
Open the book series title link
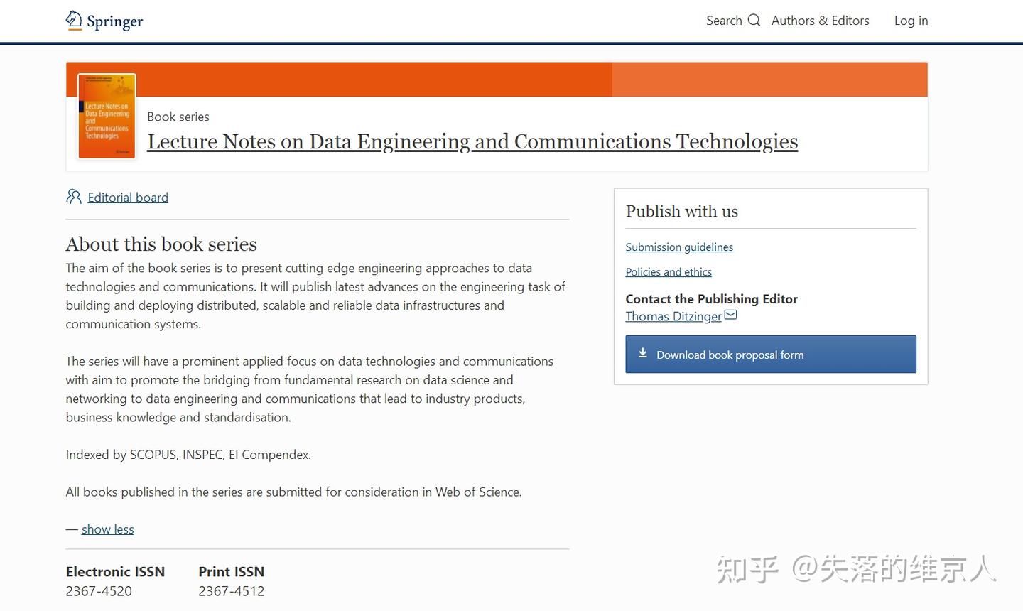tap(472, 141)
